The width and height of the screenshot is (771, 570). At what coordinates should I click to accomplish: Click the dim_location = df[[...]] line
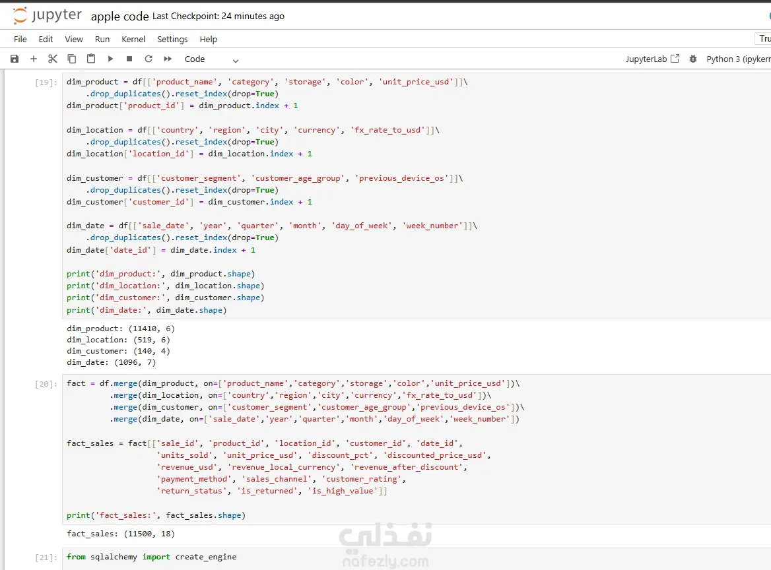253,130
